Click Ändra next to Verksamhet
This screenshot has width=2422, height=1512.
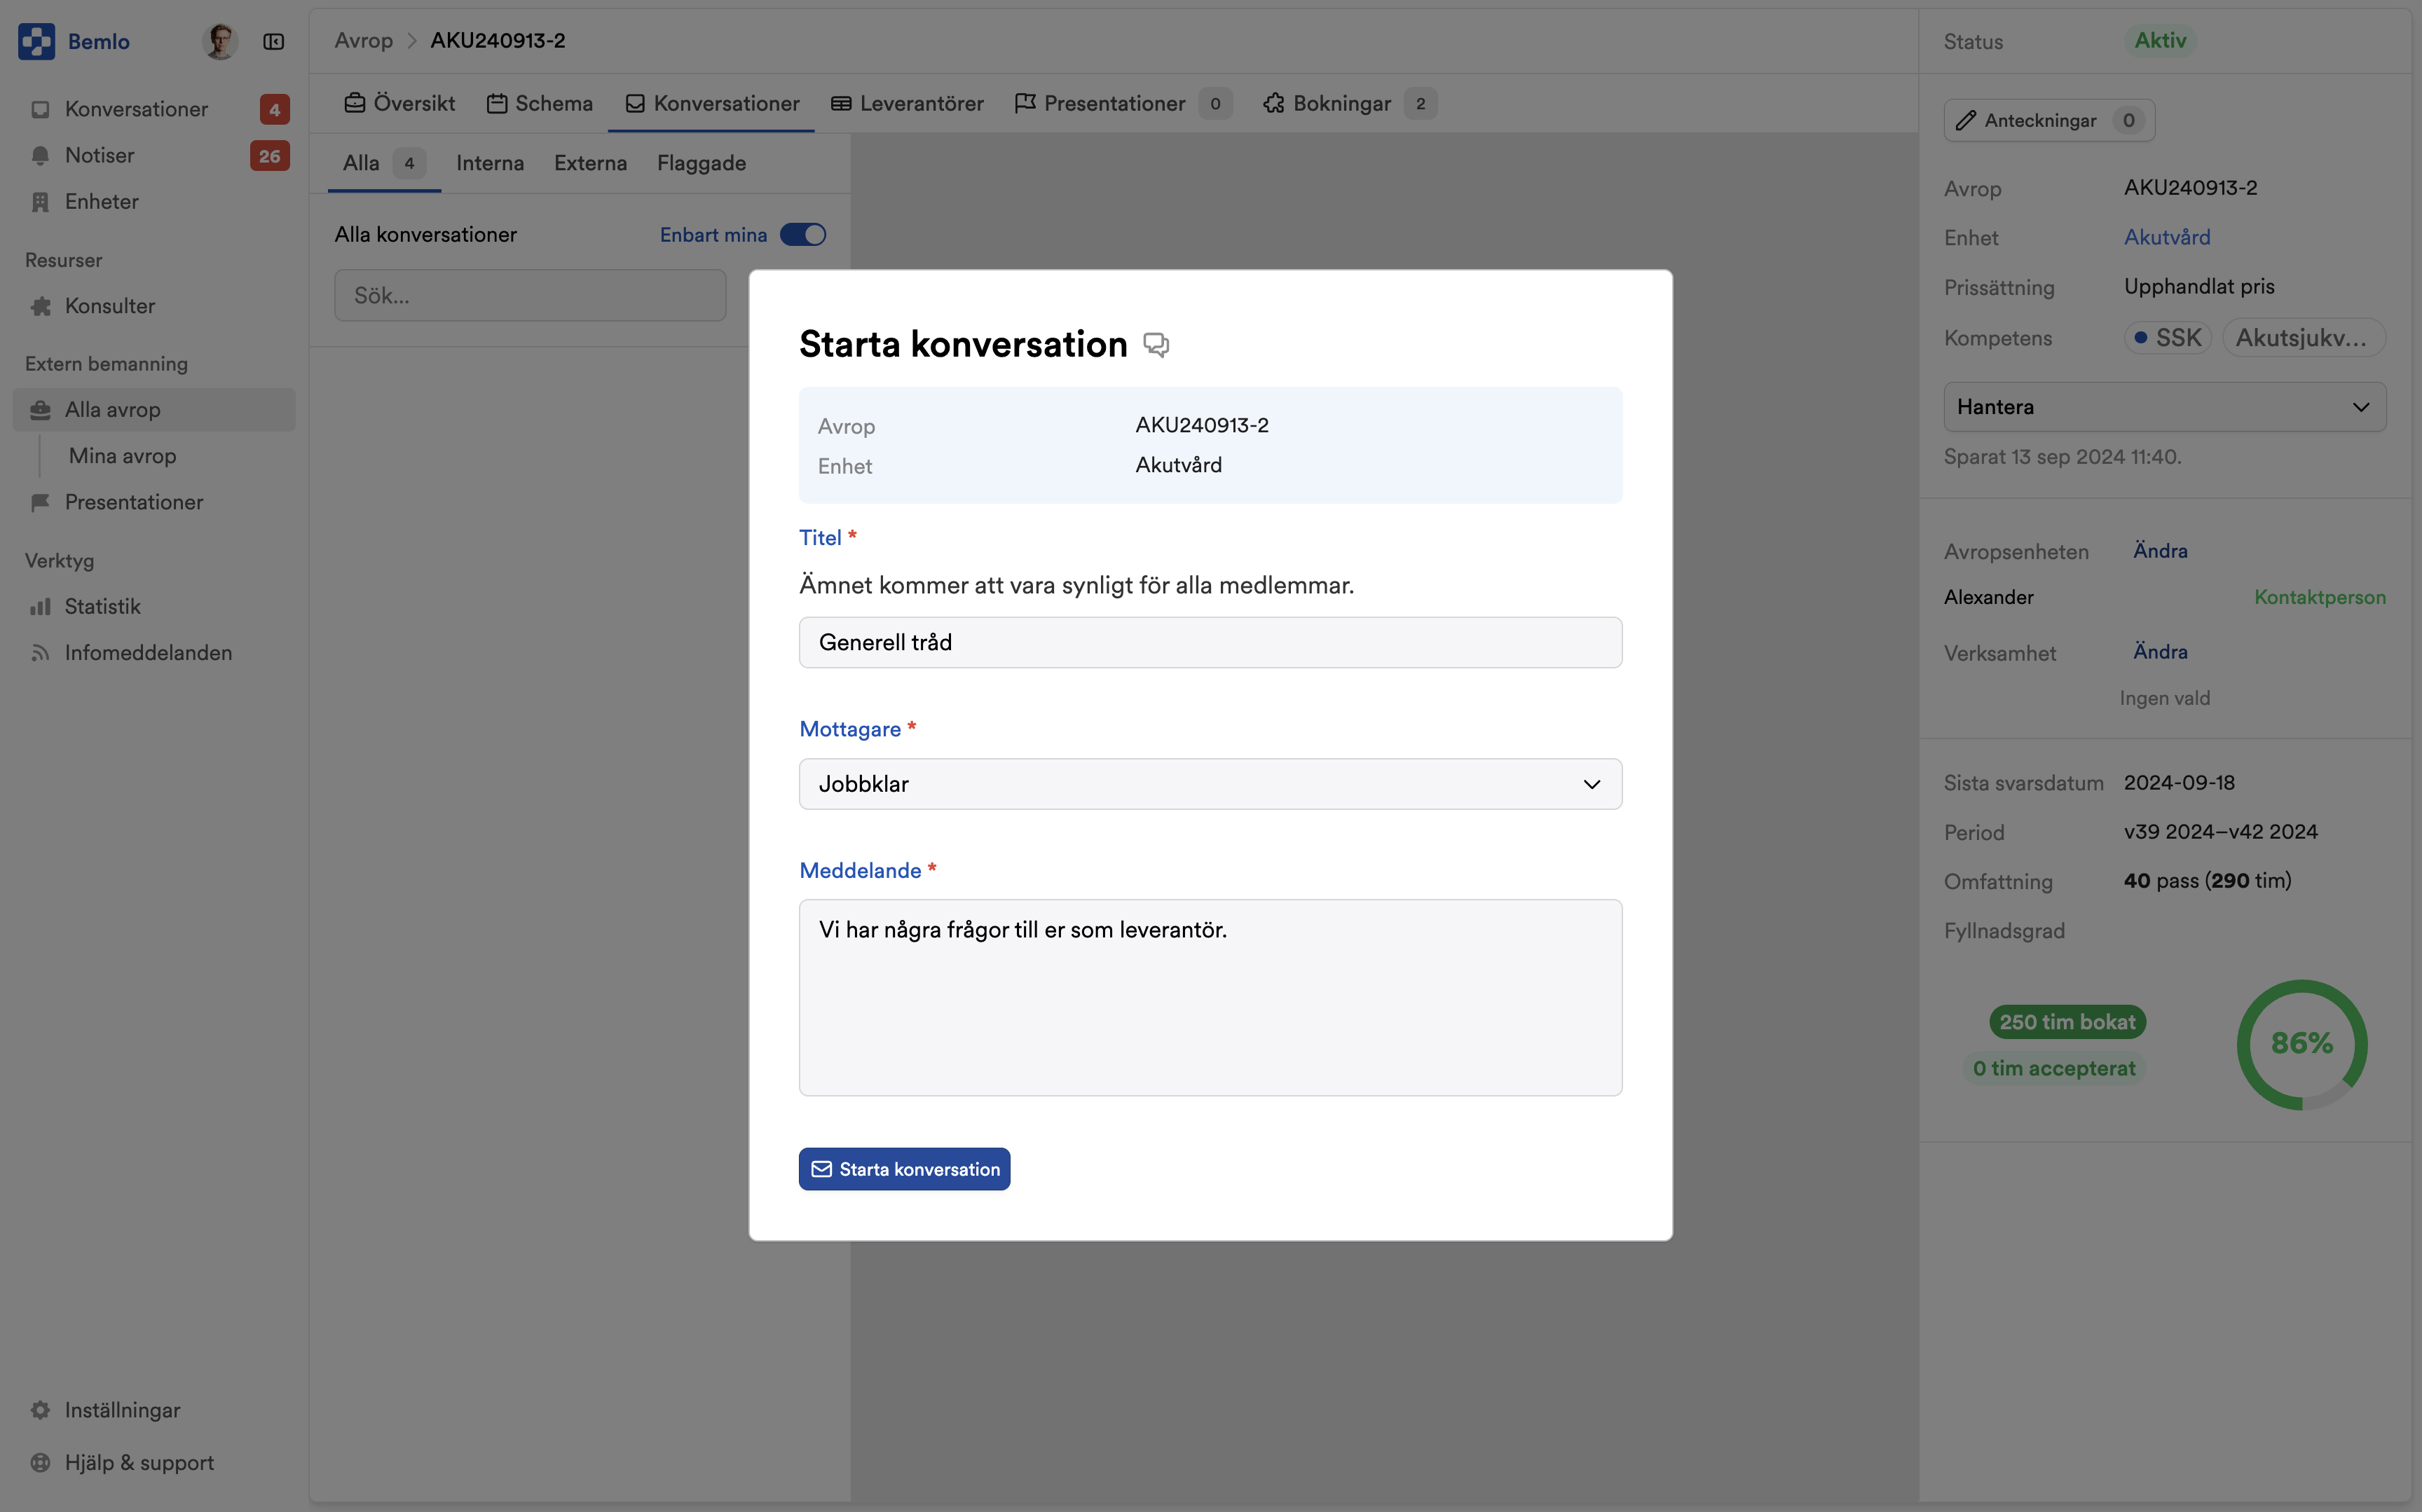click(x=2160, y=652)
